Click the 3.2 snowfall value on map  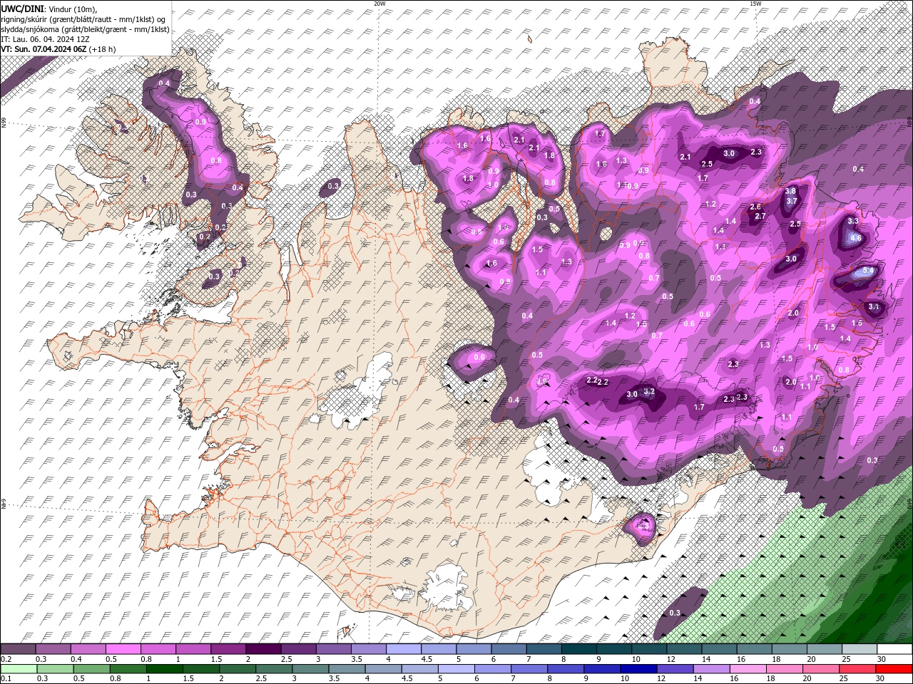click(649, 391)
